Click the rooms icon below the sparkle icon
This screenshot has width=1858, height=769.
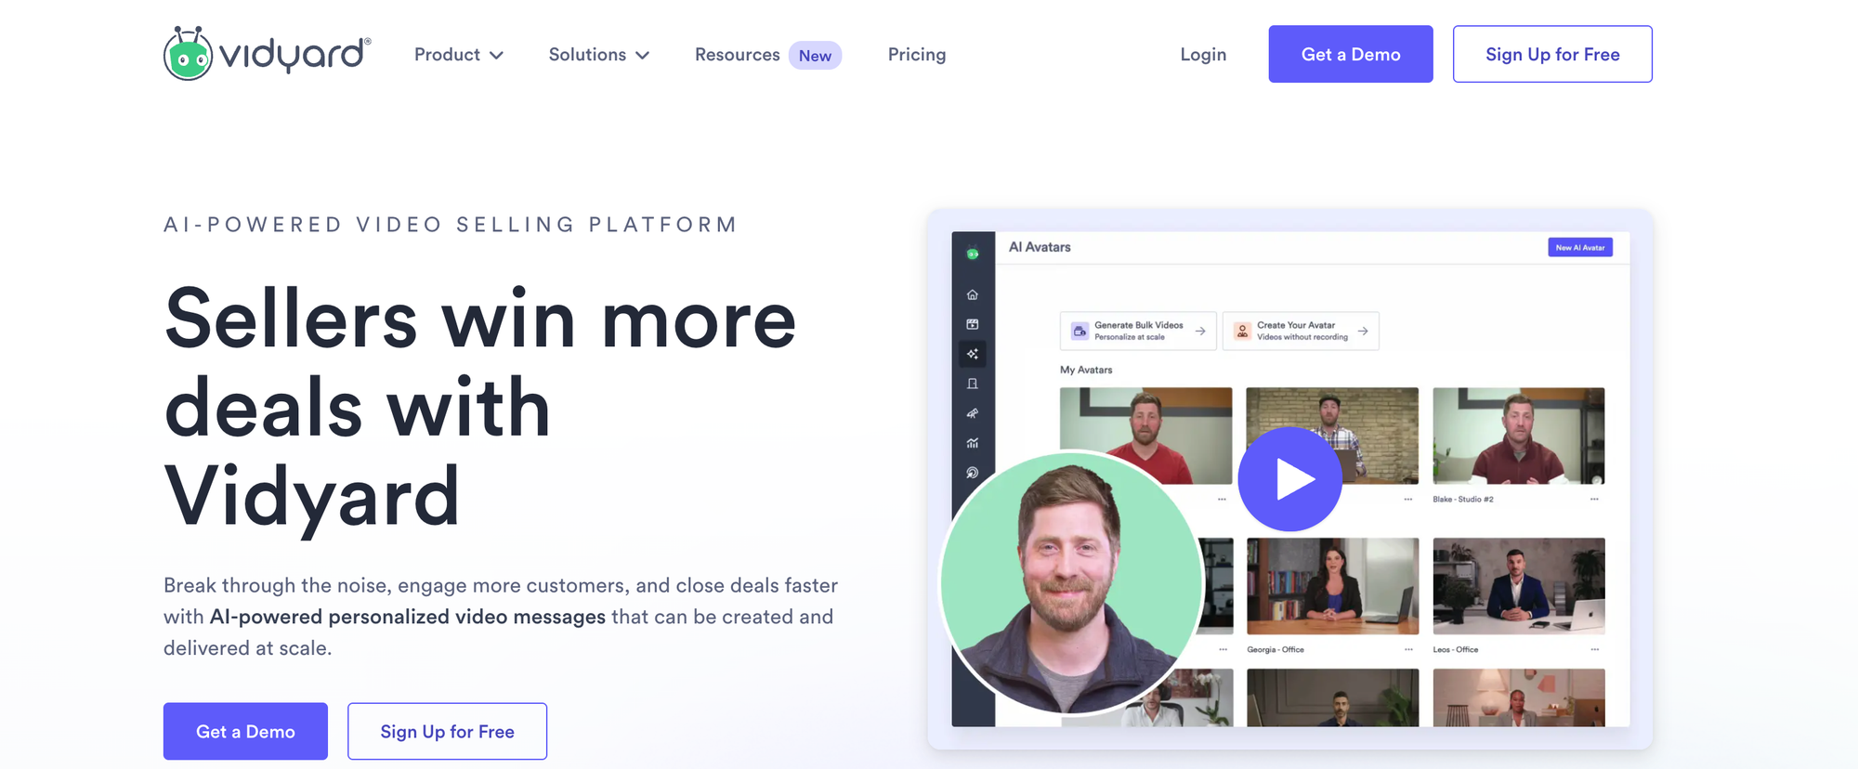pos(973,384)
